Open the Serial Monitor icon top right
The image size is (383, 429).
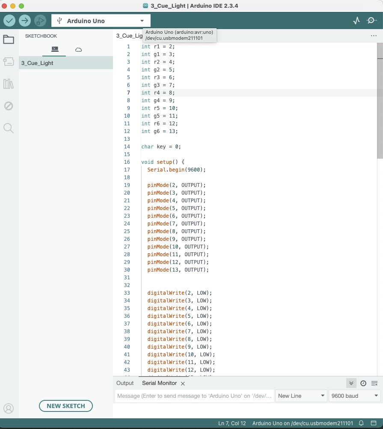(371, 20)
